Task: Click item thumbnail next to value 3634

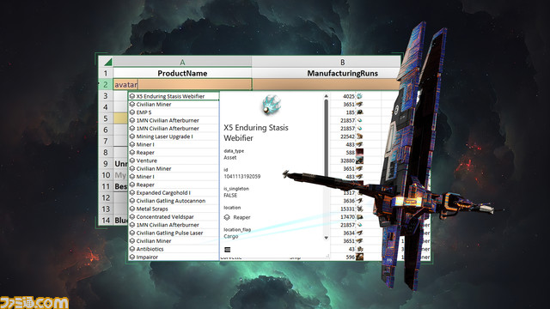Action: (x=359, y=233)
